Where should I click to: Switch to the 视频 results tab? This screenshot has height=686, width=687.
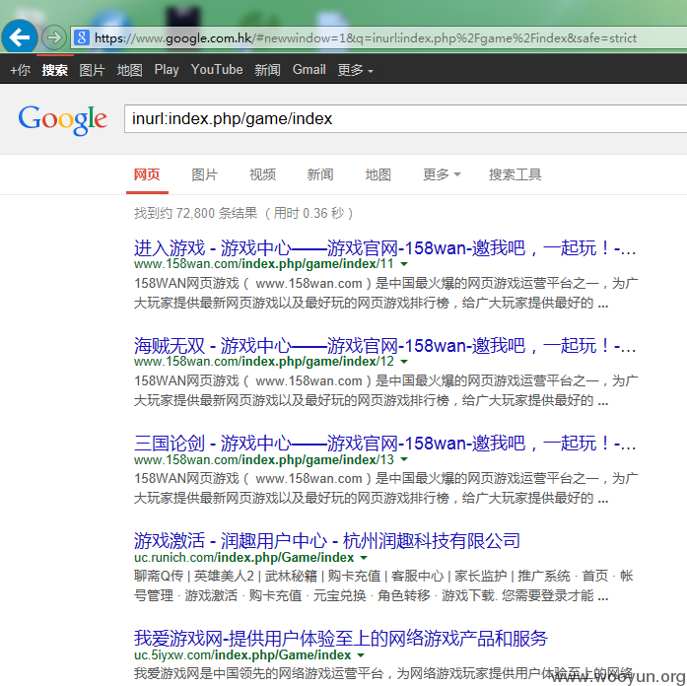[x=262, y=174]
